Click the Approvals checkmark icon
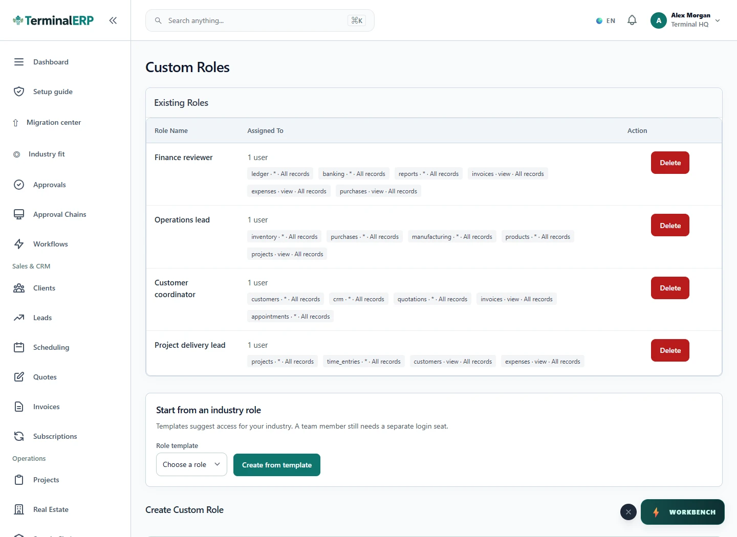 coord(19,185)
